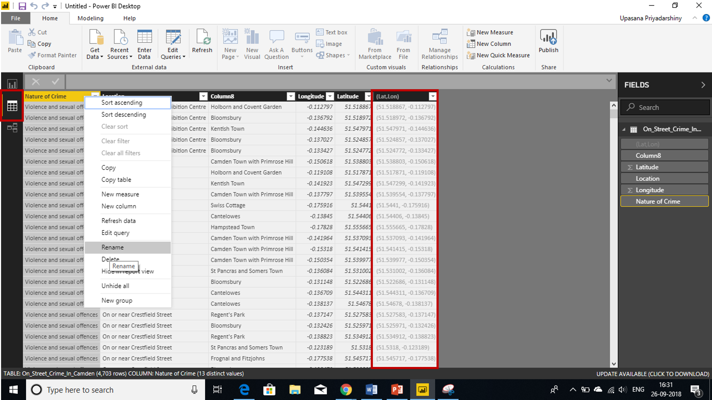
Task: Open Word from the taskbar
Action: click(x=371, y=390)
